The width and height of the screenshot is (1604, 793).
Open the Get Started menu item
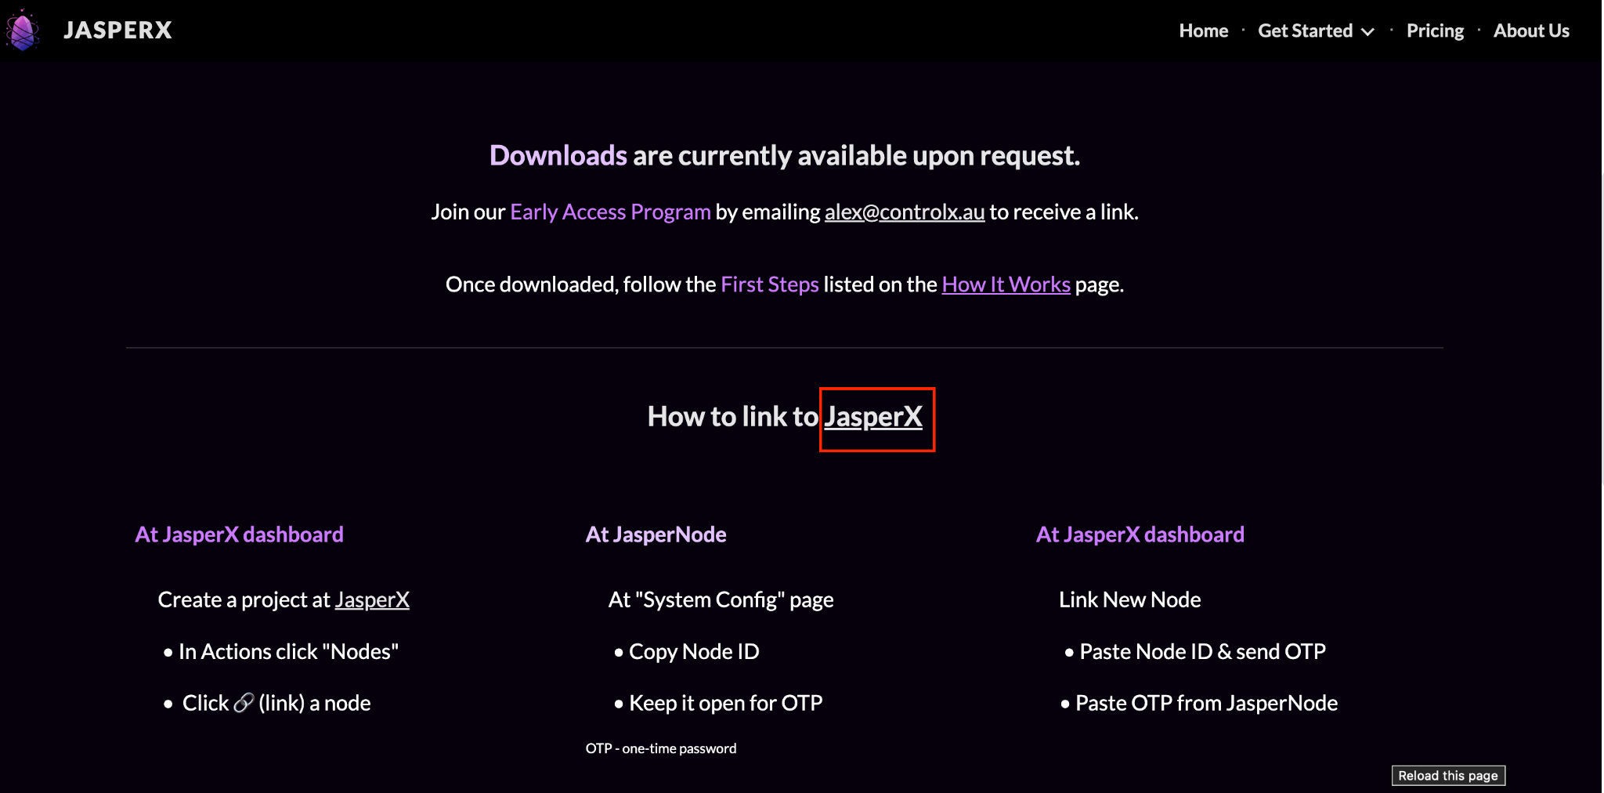(1305, 31)
